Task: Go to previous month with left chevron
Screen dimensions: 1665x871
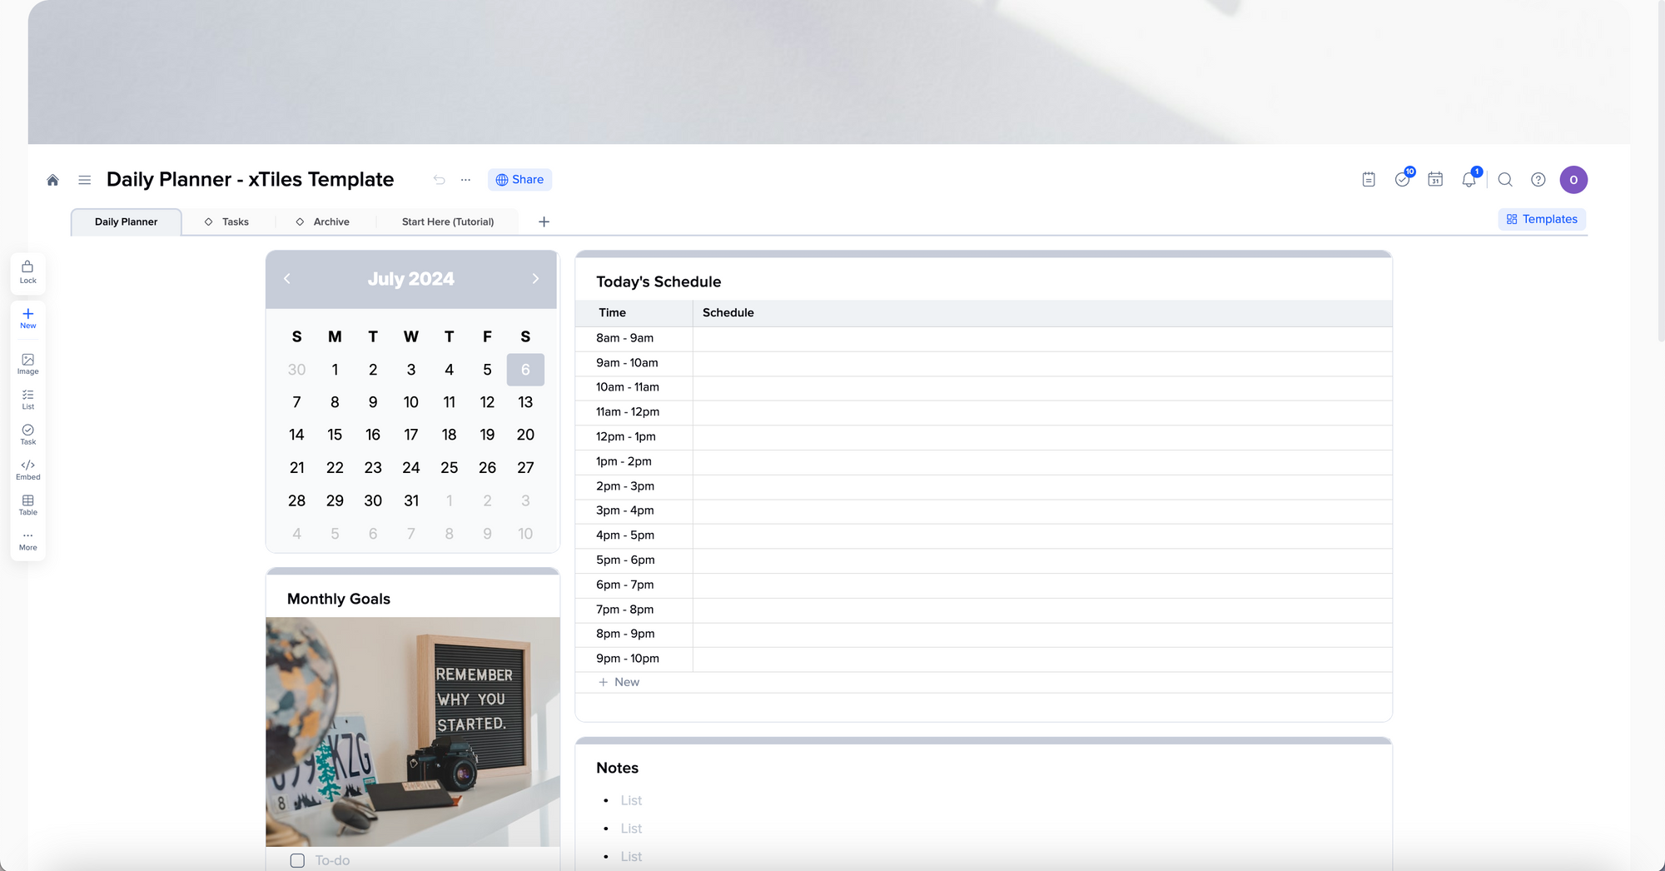Action: 286,278
